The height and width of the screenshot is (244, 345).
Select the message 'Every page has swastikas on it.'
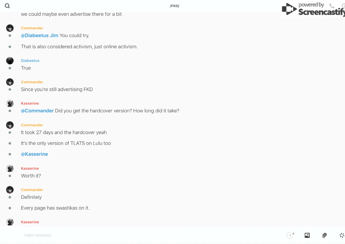pos(55,208)
